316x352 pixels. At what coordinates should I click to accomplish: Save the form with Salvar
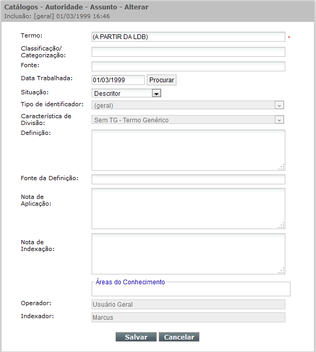coord(136,337)
